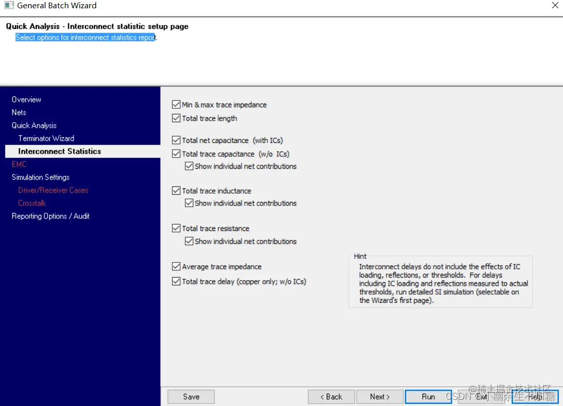Viewport: 563px width, 406px height.
Task: Toggle Total trace inductance checkbox
Action: tap(176, 191)
